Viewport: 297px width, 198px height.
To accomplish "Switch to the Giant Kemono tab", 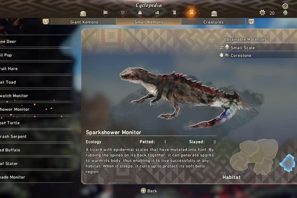I will [84, 22].
